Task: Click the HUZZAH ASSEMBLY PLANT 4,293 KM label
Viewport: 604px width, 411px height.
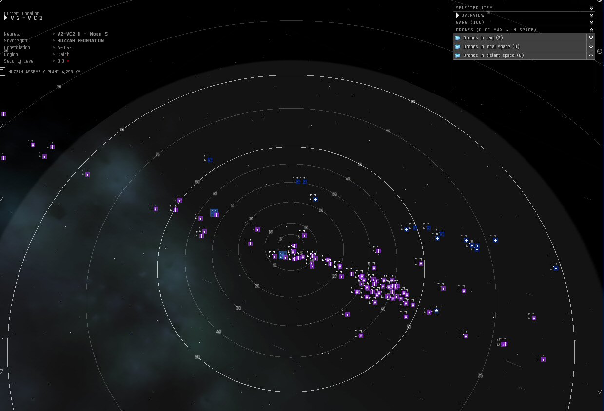Action: 44,72
